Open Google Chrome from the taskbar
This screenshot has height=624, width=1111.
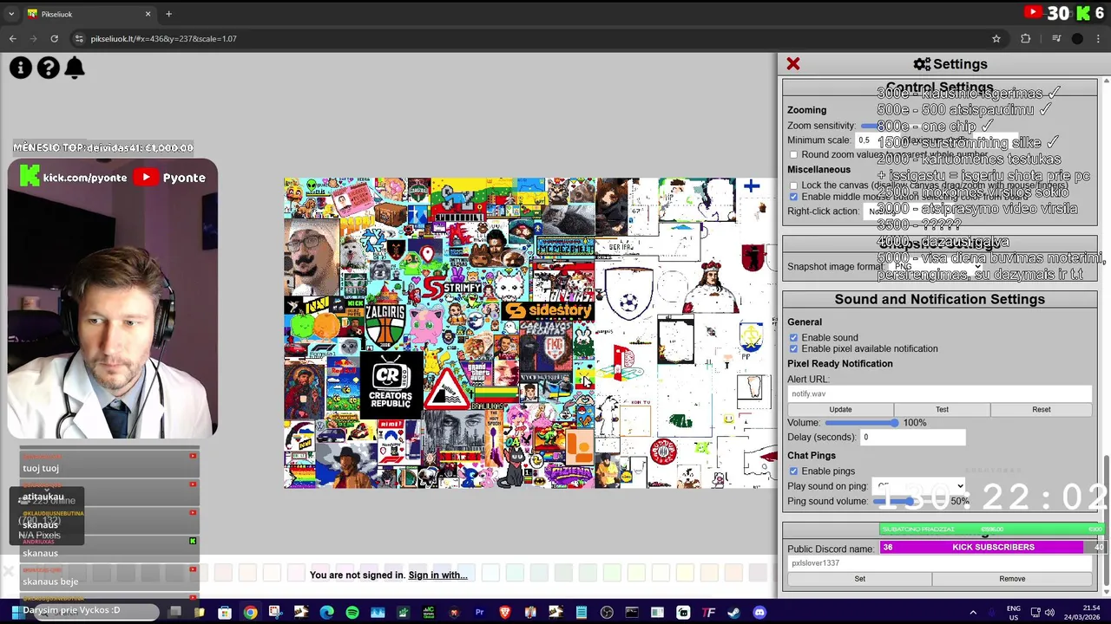(x=250, y=613)
